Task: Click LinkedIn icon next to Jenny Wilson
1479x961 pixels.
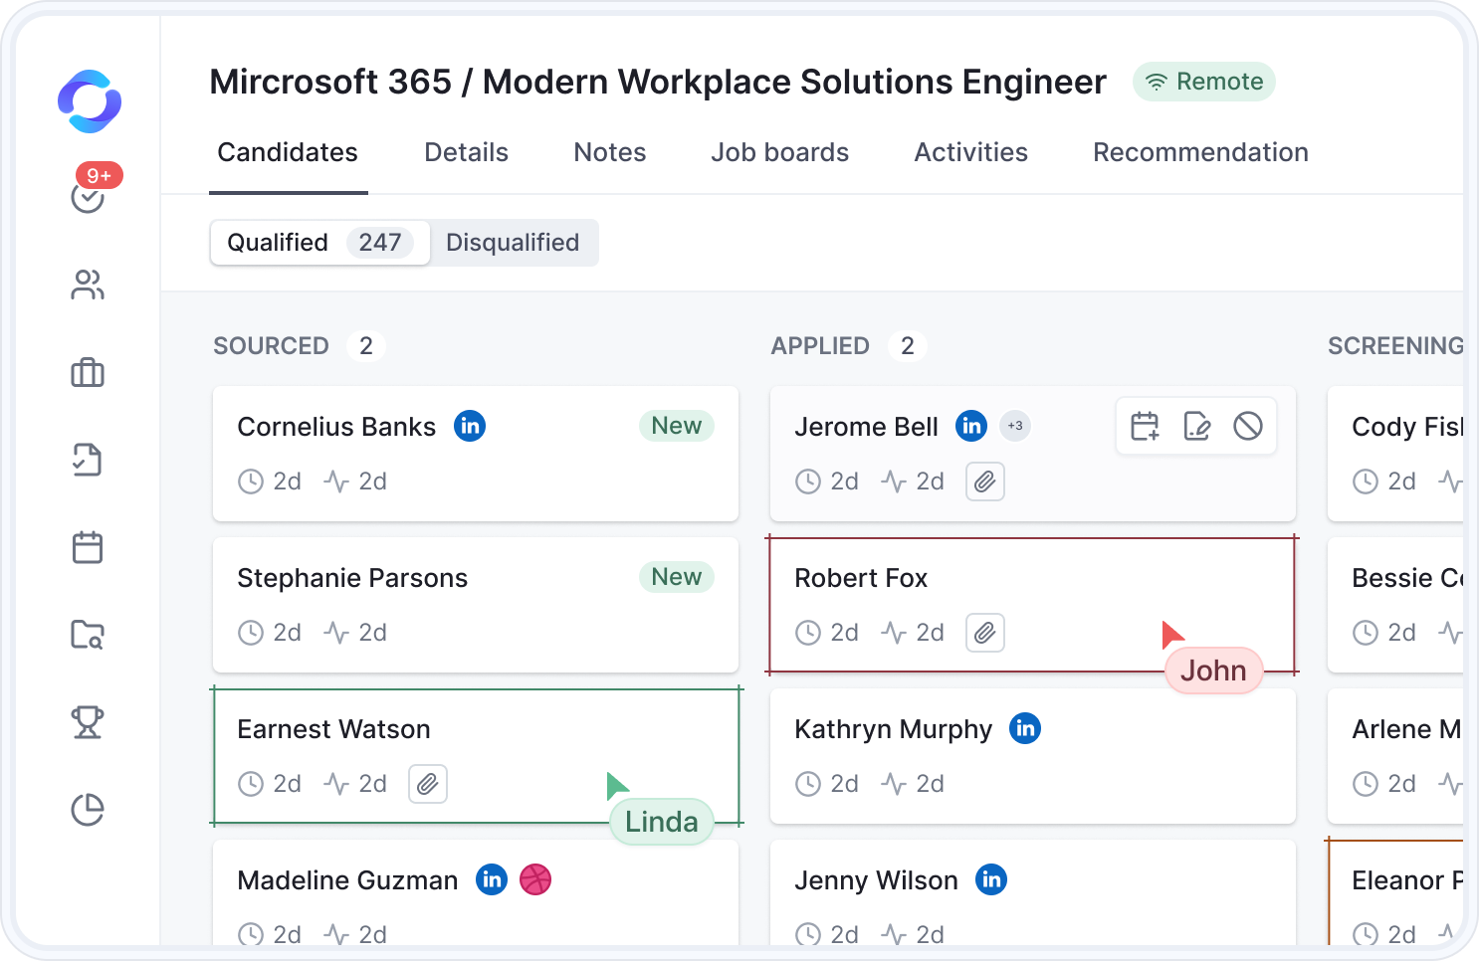Action: [x=991, y=879]
